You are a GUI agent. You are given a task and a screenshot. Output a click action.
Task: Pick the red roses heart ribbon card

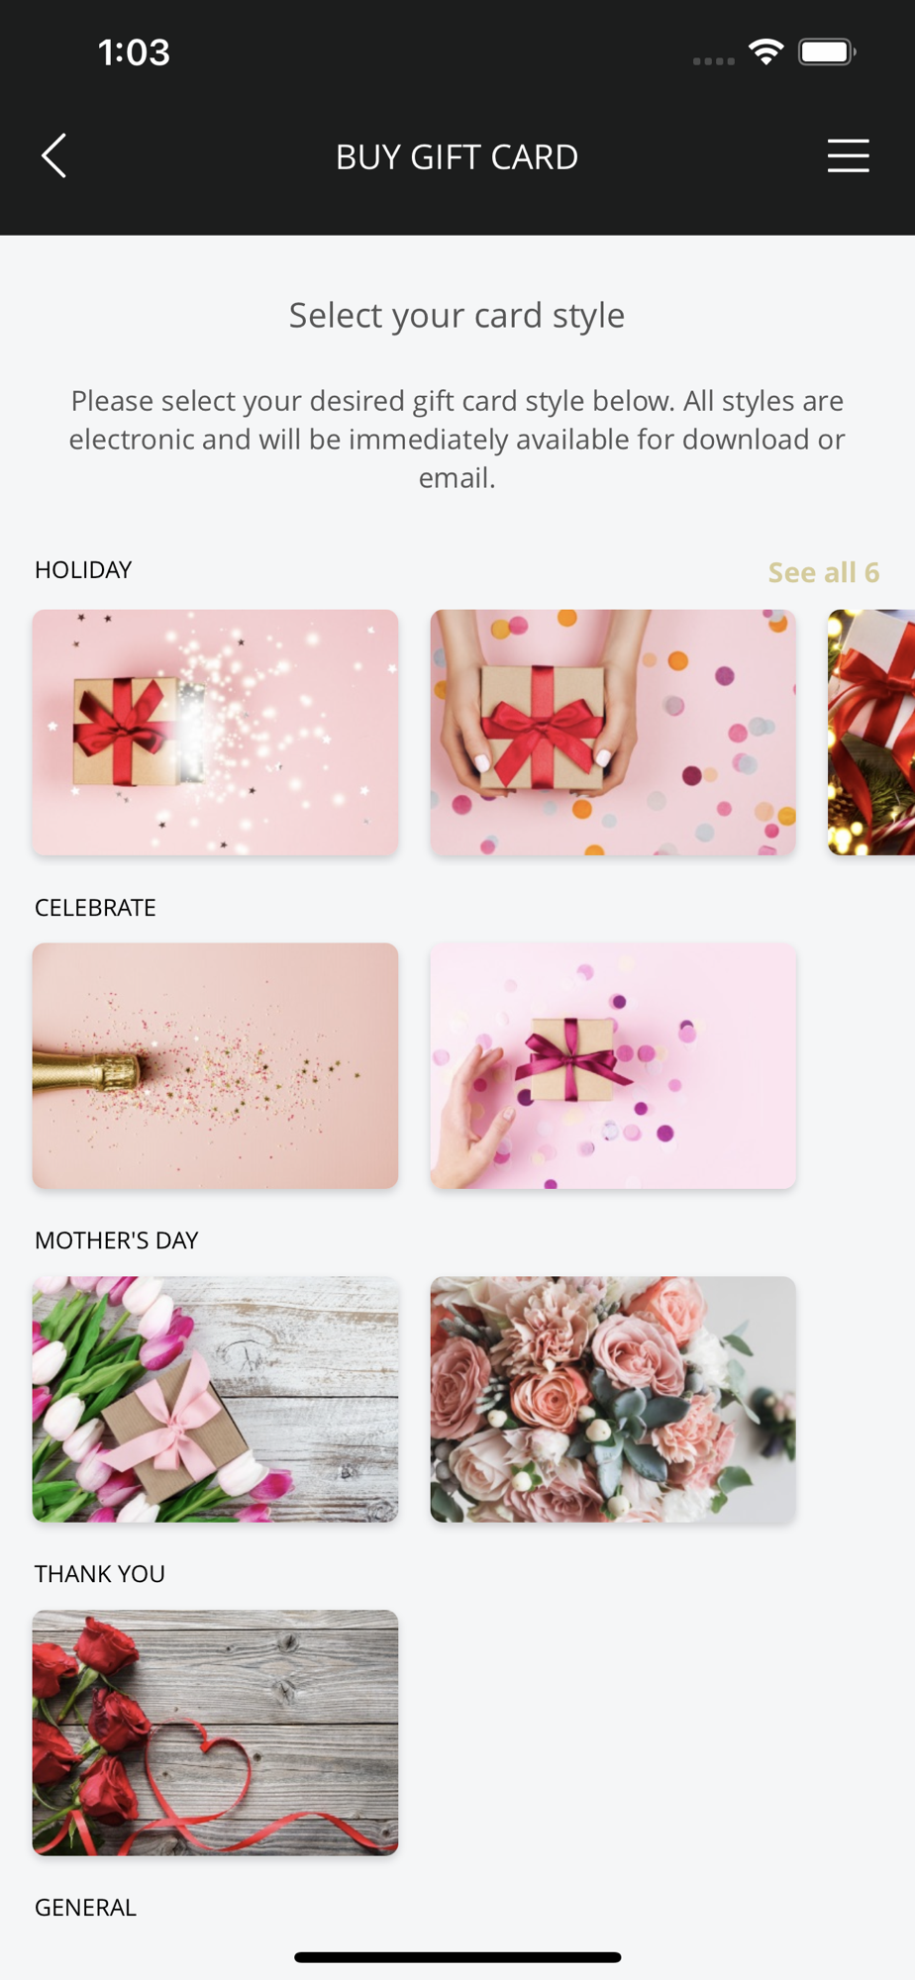pos(216,1733)
